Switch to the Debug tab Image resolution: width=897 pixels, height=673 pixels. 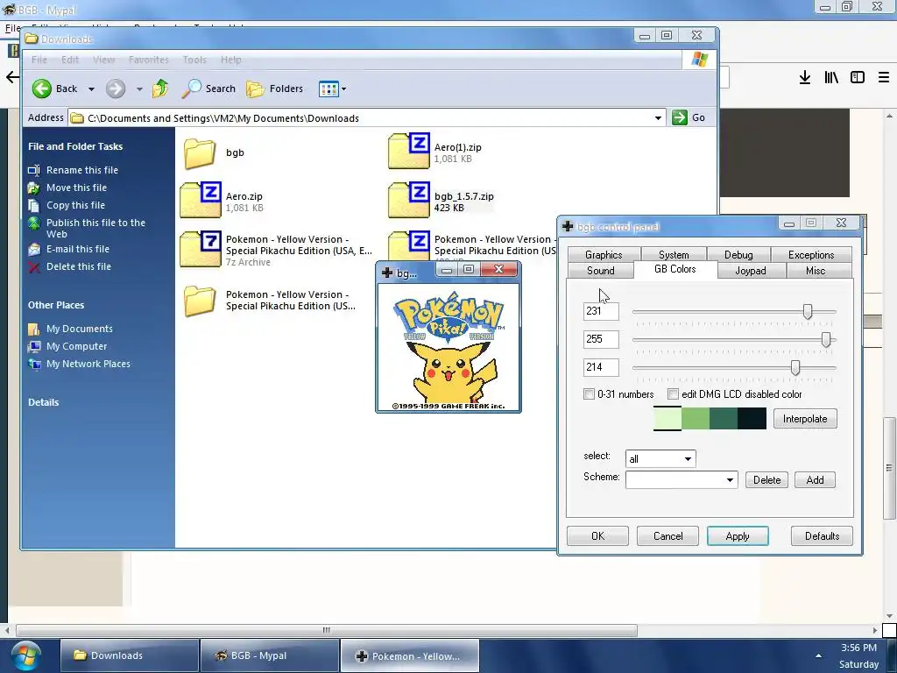tap(738, 255)
